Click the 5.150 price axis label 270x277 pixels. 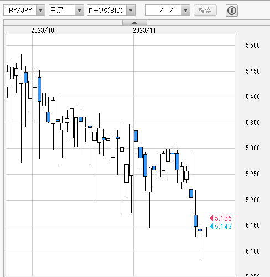[253, 226]
